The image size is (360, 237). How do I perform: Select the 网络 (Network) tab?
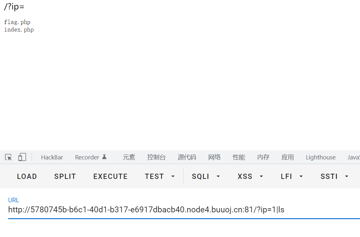pyautogui.click(x=215, y=157)
